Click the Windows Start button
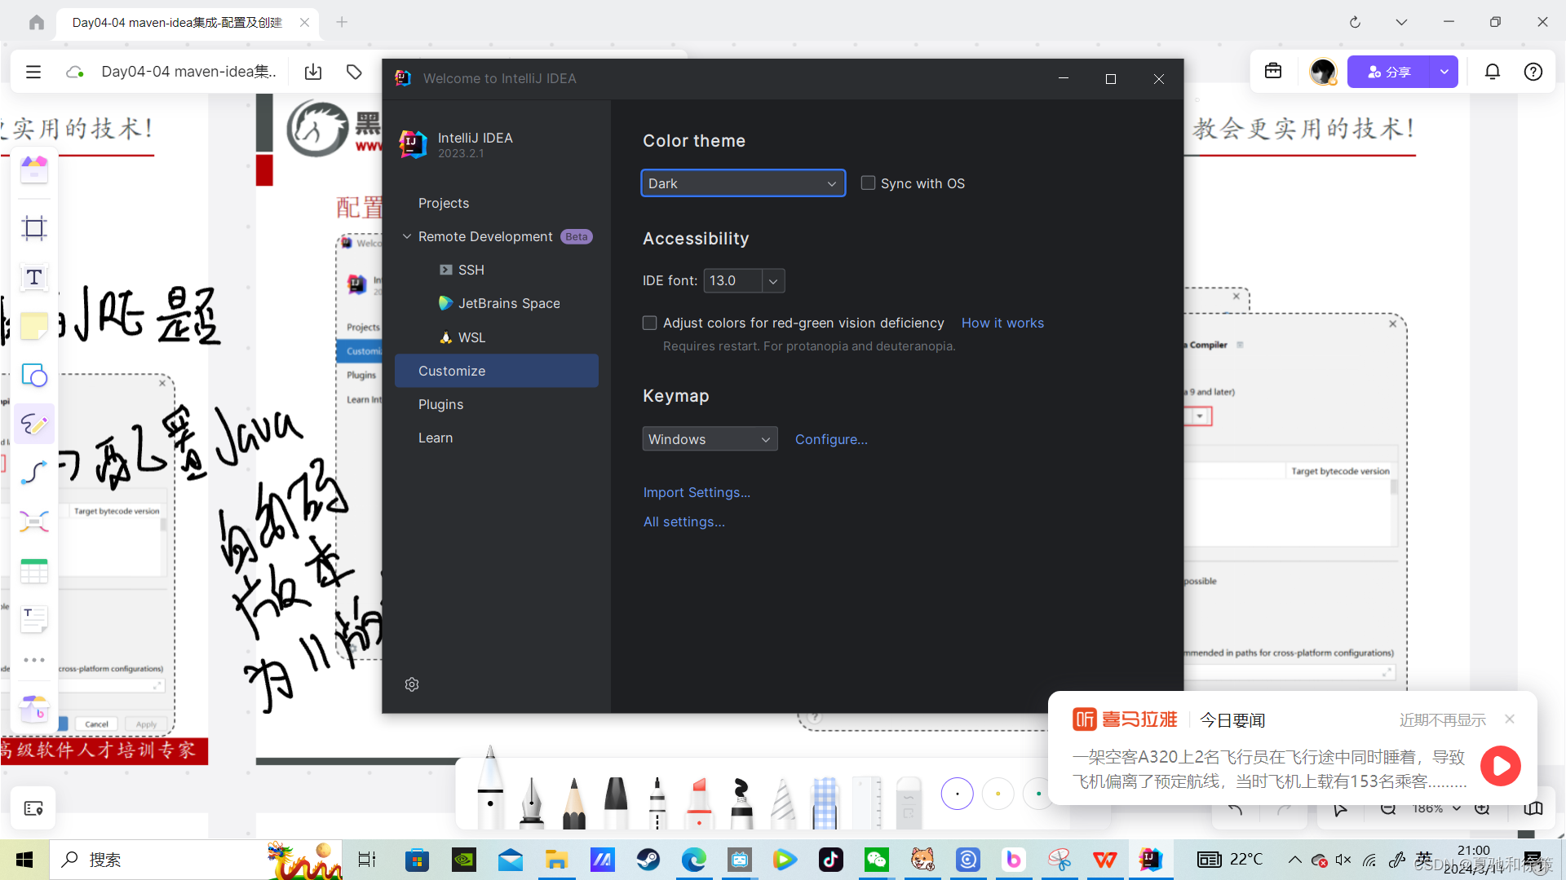1566x880 pixels. pyautogui.click(x=24, y=860)
